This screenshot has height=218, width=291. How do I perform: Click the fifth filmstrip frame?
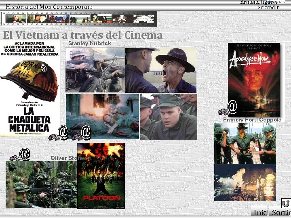101,19
